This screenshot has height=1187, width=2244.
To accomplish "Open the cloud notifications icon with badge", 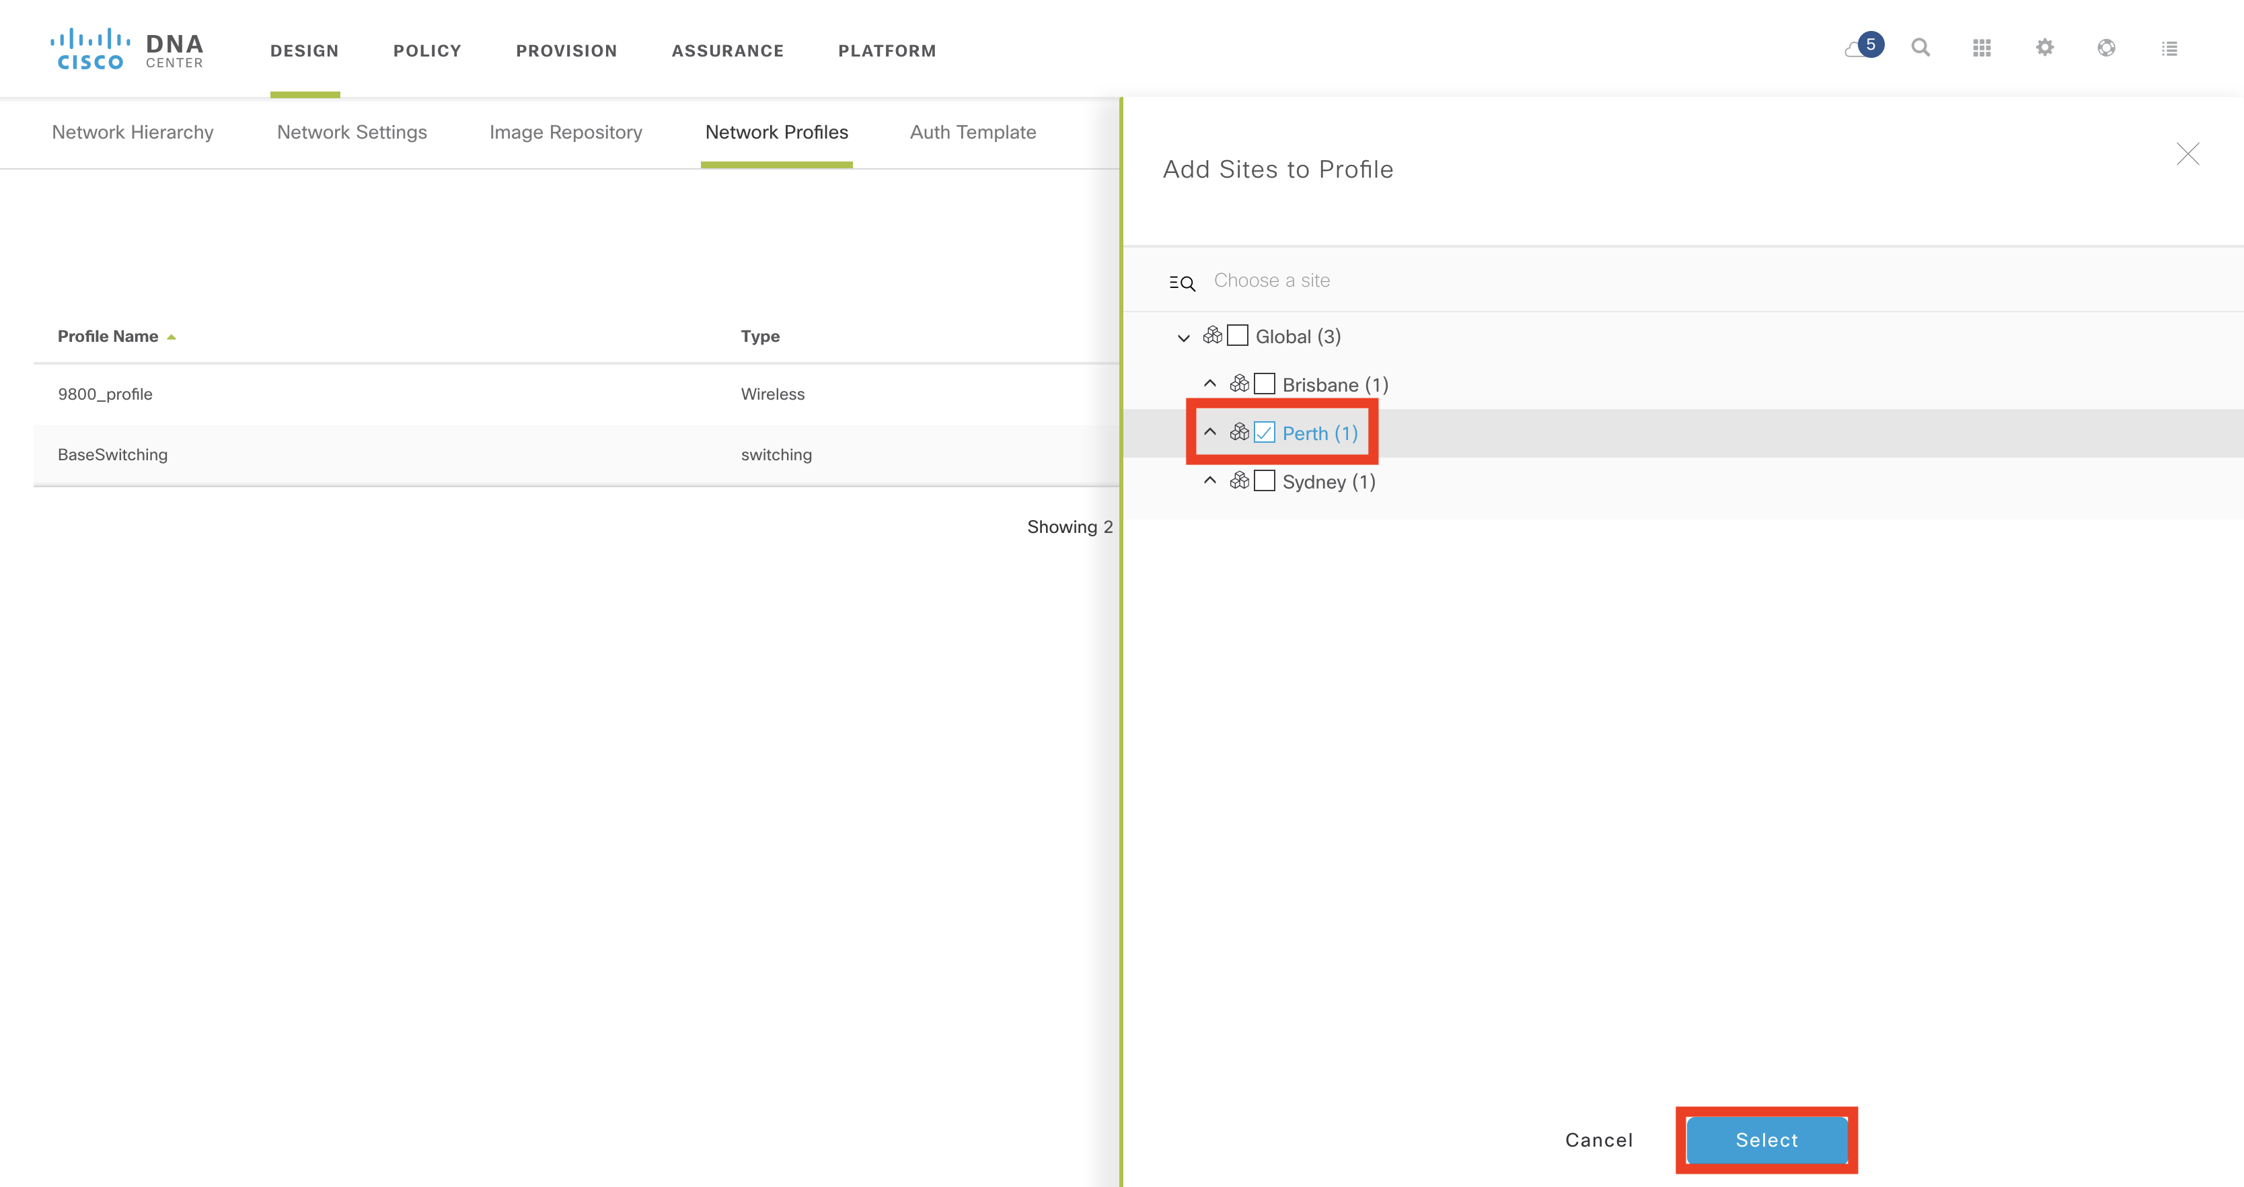I will pyautogui.click(x=1863, y=47).
